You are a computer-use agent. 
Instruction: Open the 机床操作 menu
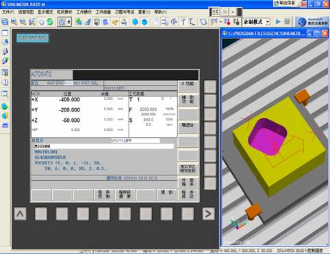pos(64,12)
